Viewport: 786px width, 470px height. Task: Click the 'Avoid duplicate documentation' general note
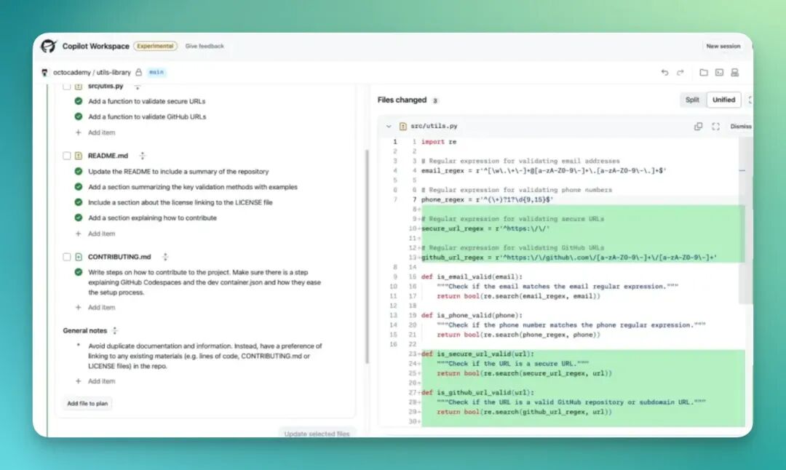[x=205, y=356]
